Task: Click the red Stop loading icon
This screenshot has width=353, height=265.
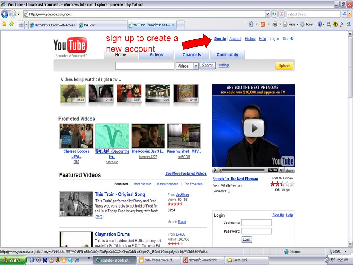Action: point(281,14)
